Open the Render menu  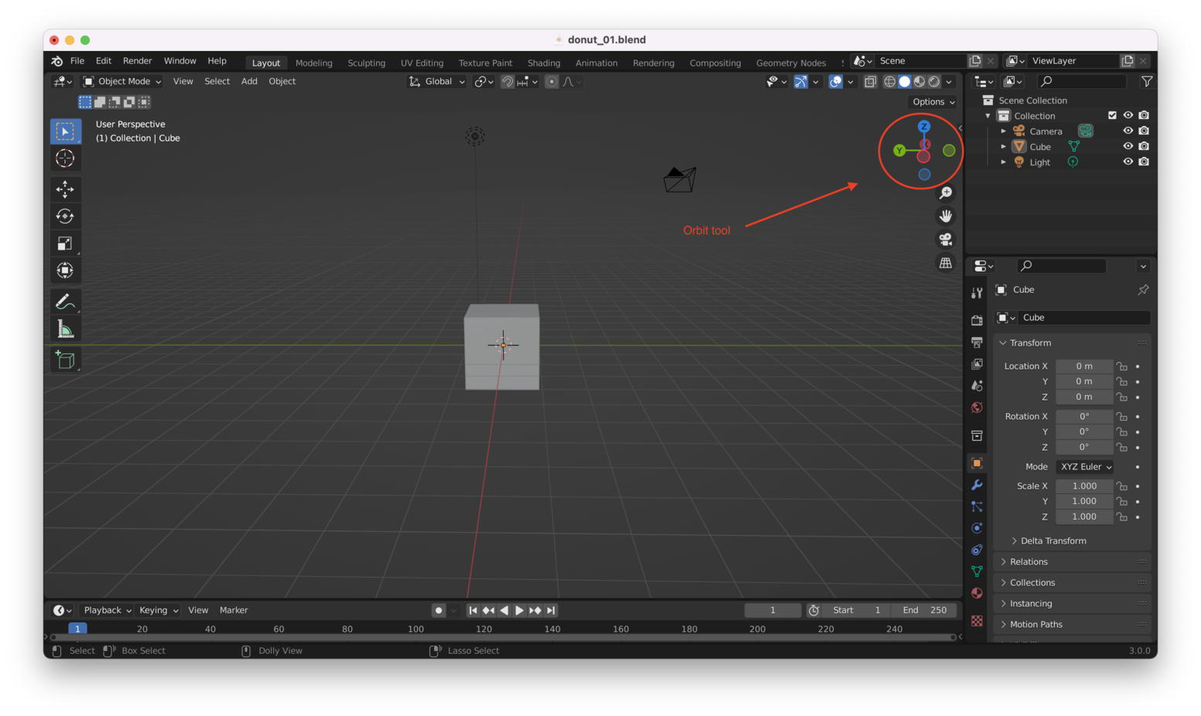[138, 60]
